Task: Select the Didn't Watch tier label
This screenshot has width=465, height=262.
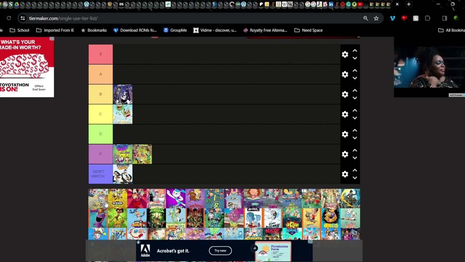Action: point(101,174)
